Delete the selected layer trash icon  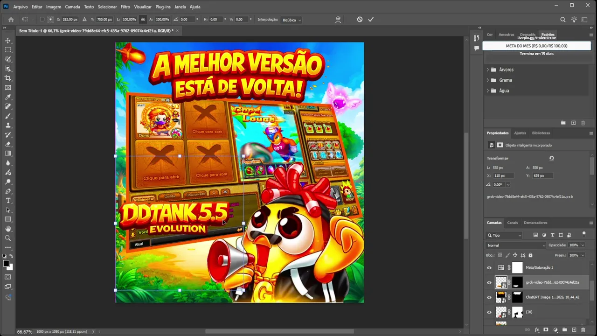click(583, 330)
